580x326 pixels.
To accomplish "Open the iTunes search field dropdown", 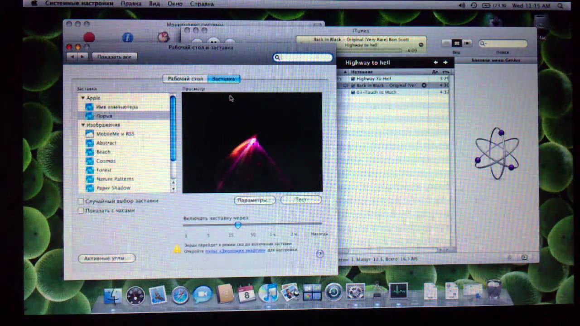I will pyautogui.click(x=483, y=44).
